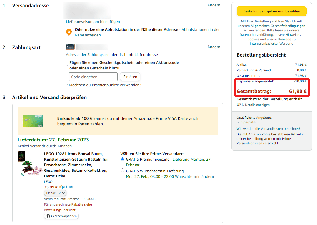Open the Datenschutzerklärung link
Image resolution: width=317 pixels, height=225 pixels.
(x=256, y=35)
